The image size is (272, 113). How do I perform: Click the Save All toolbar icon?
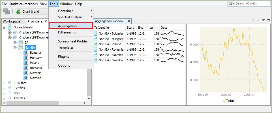coord(7,12)
